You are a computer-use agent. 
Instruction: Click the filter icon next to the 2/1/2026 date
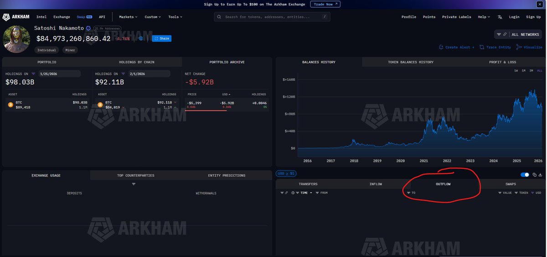(x=123, y=74)
